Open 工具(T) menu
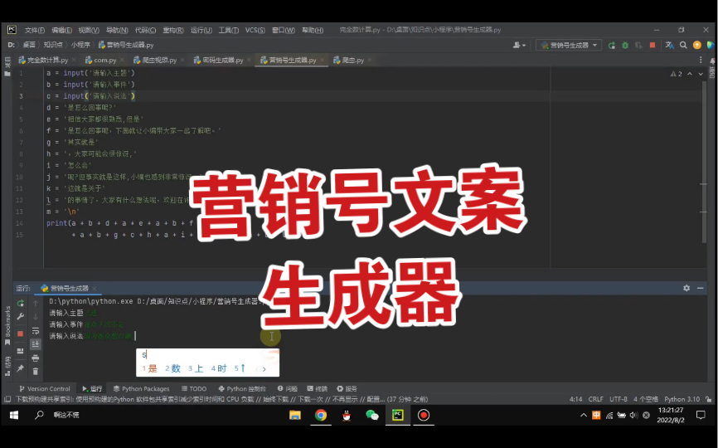The image size is (718, 448). 229,30
